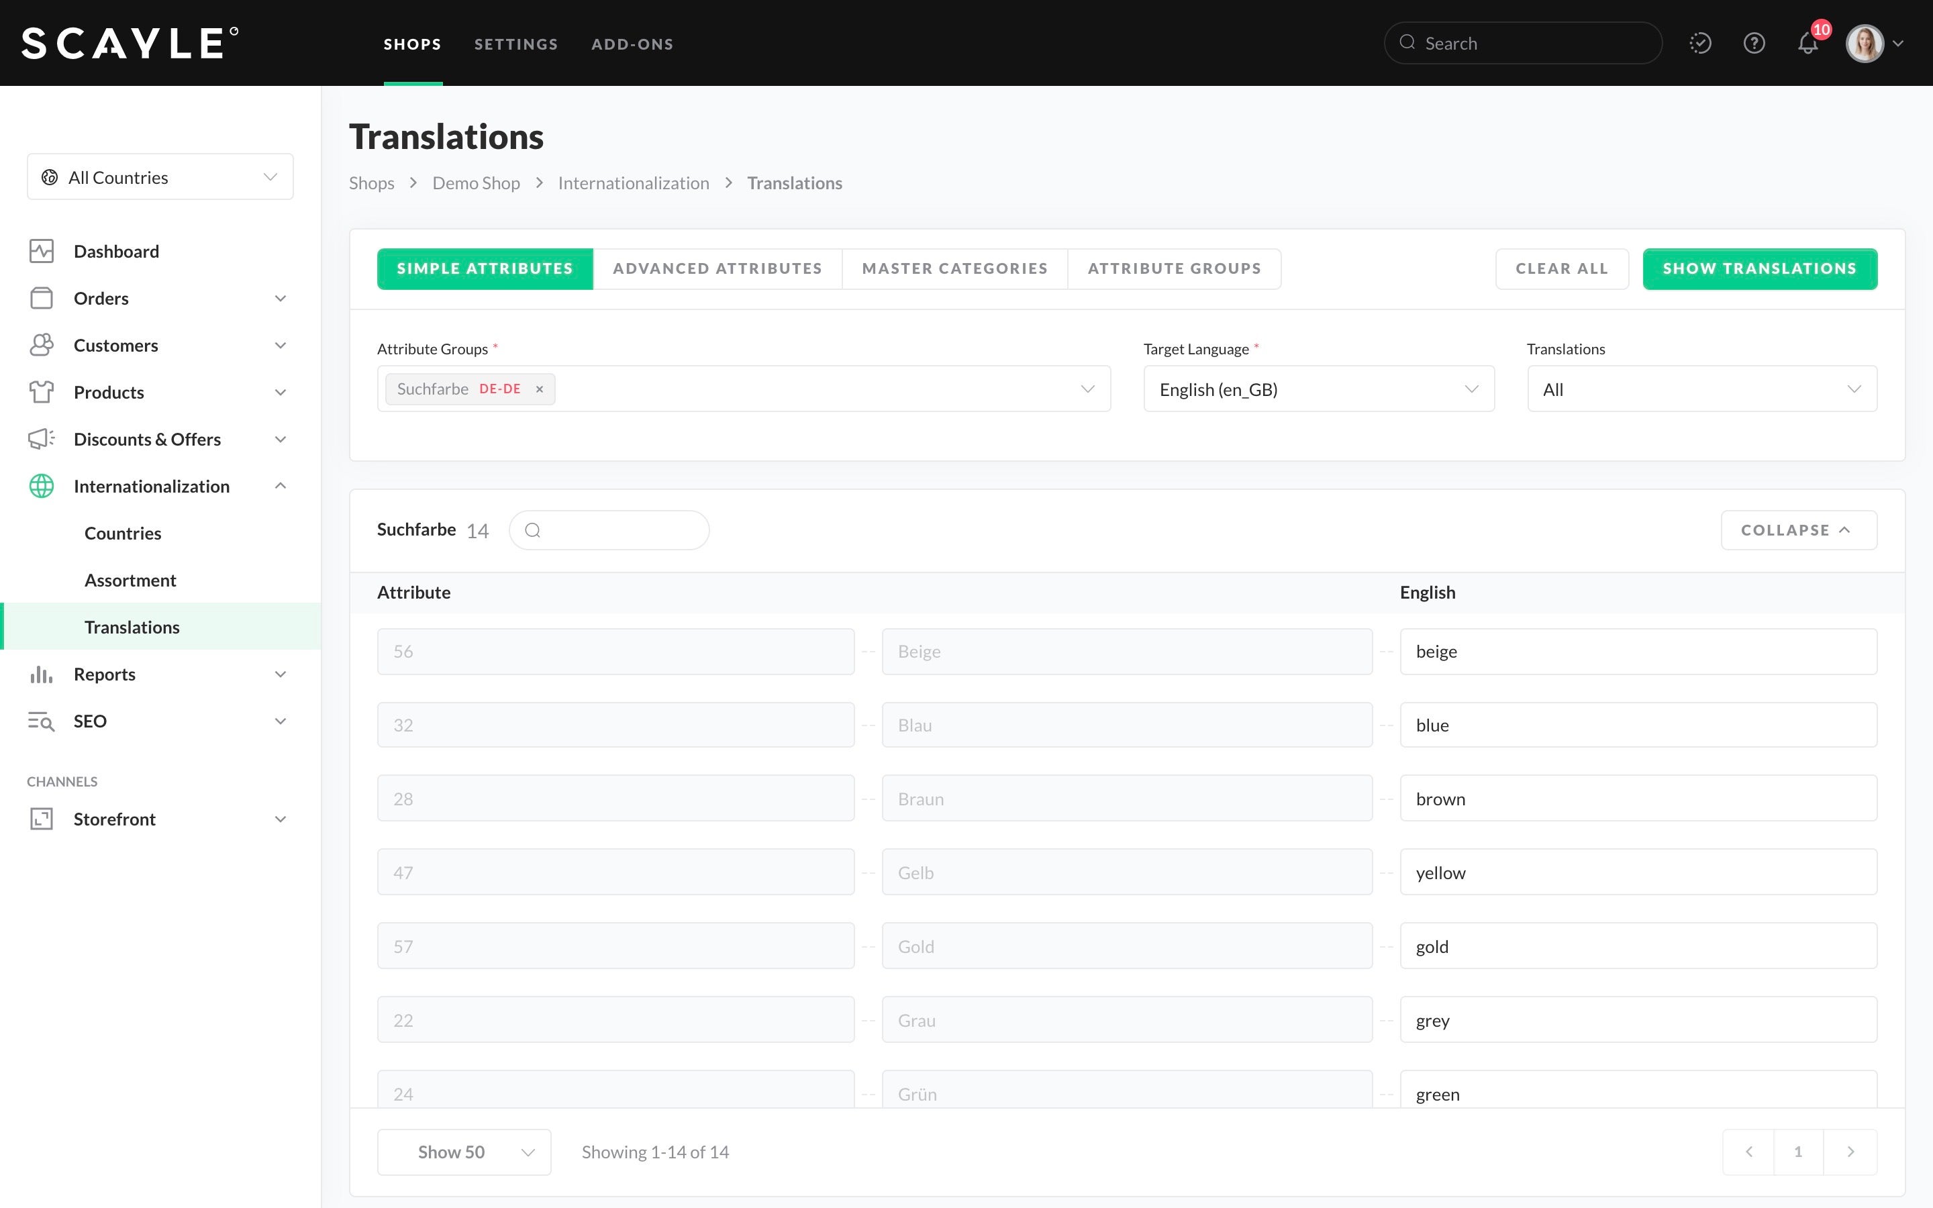
Task: Click the Discounts & Offers megaphone icon
Action: (x=42, y=439)
